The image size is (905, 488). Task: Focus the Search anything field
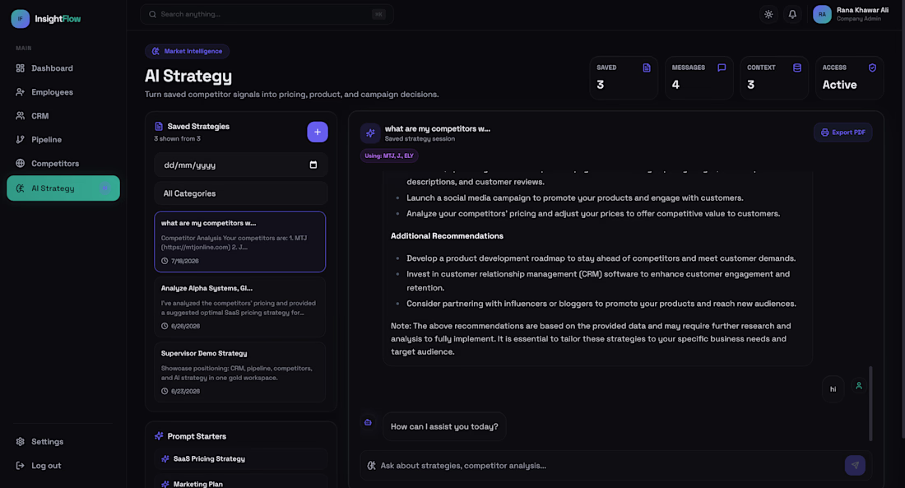[267, 15]
